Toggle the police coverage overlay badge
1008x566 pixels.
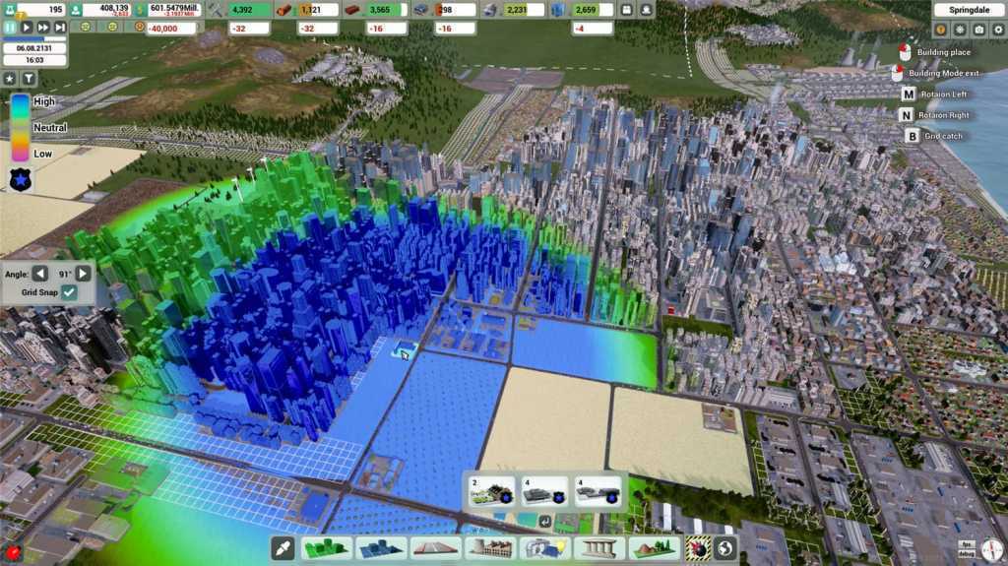click(20, 178)
